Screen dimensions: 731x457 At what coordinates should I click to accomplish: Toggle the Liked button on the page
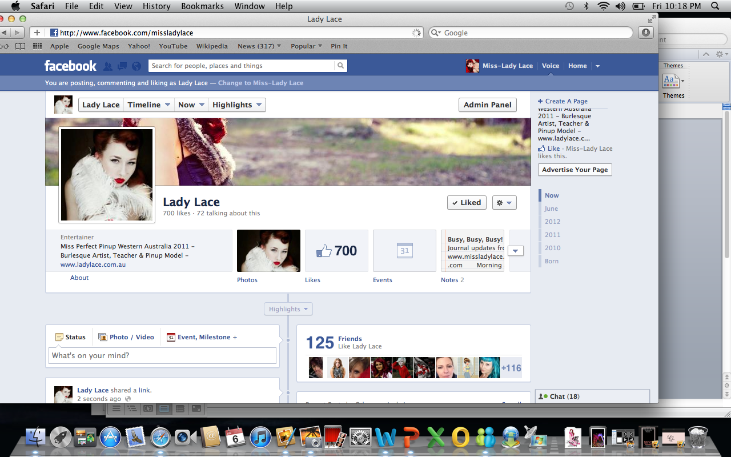[x=467, y=202]
